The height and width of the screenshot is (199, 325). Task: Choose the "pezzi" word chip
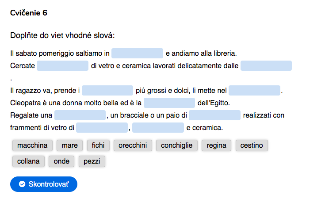pos(92,161)
